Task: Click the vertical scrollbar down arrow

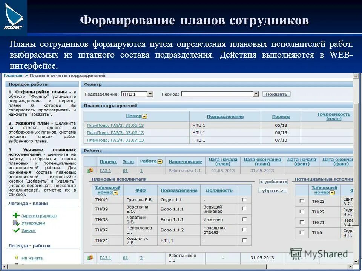Action: click(356, 262)
